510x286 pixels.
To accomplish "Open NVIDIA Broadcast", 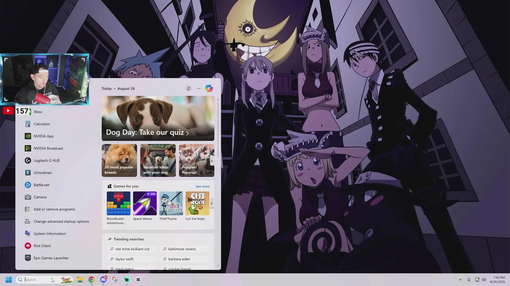I will (48, 148).
